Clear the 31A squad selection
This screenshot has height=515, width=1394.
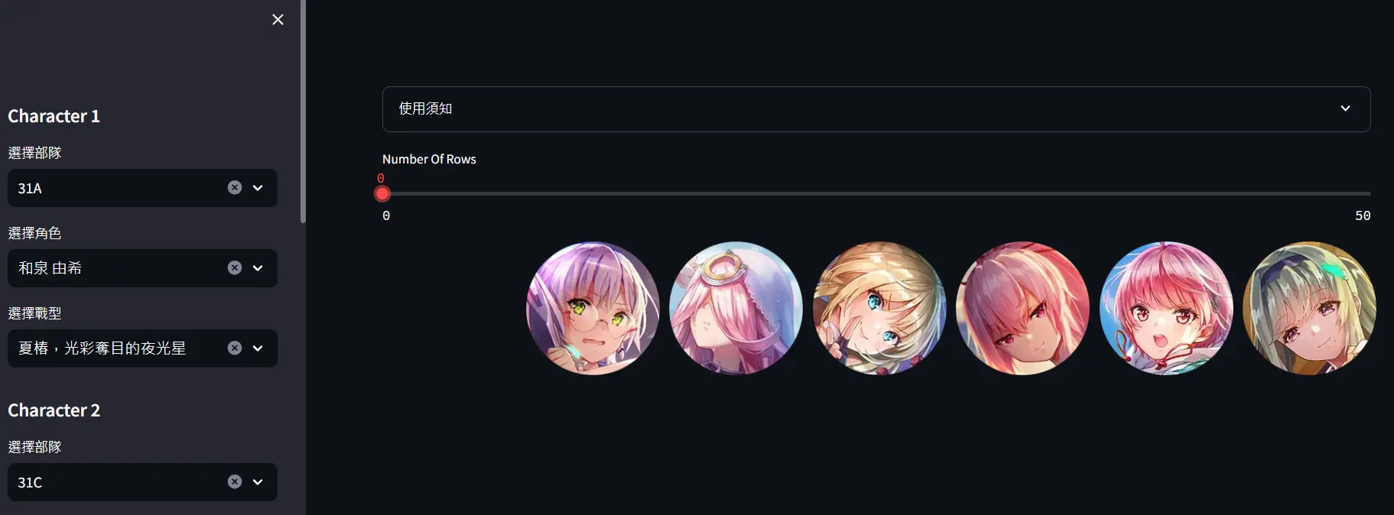pos(235,188)
